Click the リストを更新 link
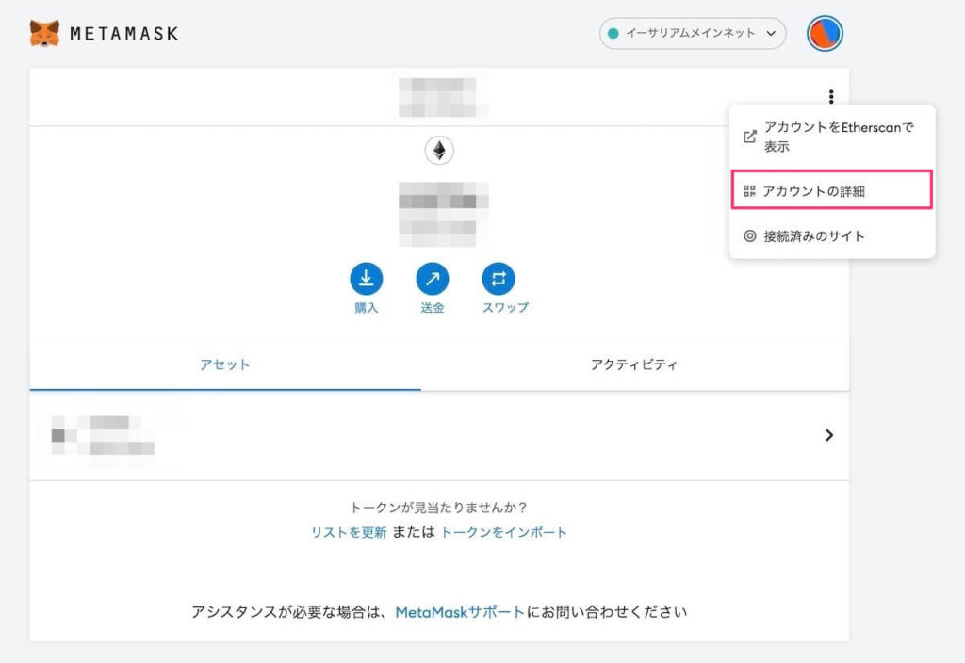This screenshot has width=965, height=663. 349,532
